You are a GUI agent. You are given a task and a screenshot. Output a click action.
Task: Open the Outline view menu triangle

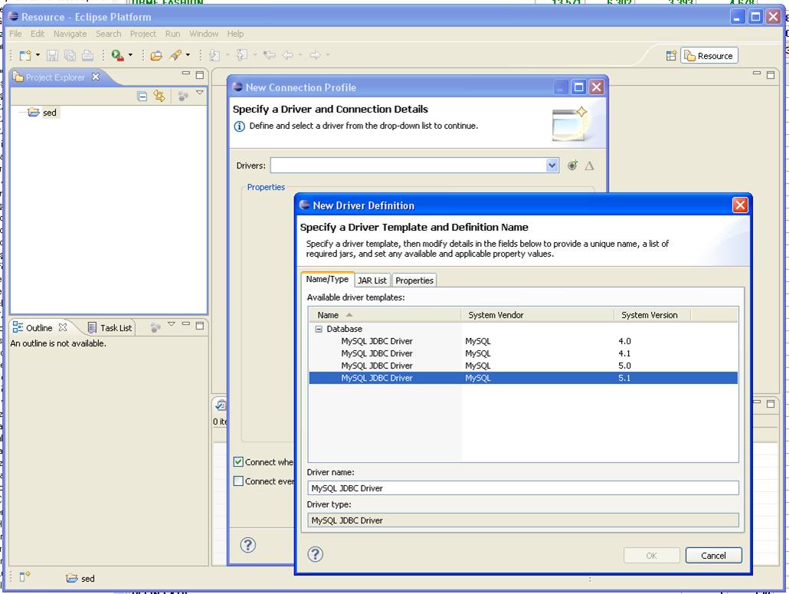coord(172,324)
